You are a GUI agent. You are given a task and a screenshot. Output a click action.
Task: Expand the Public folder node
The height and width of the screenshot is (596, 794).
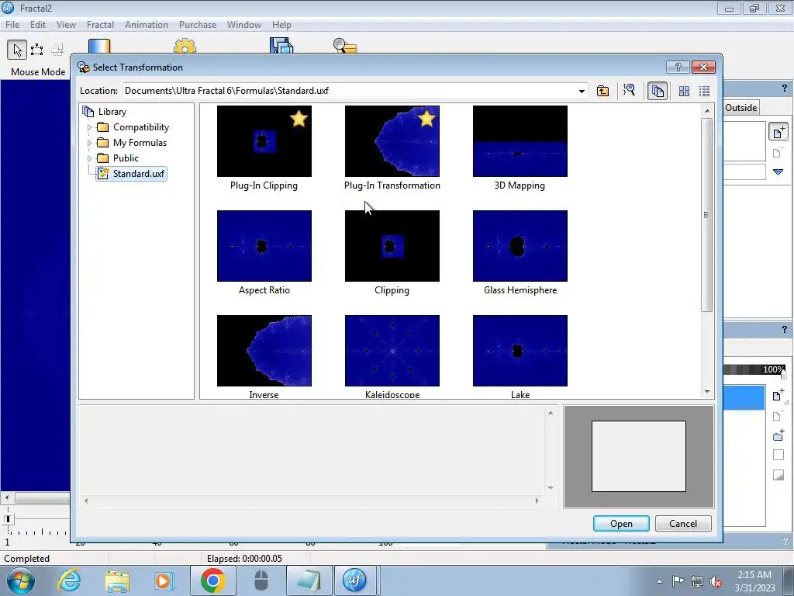click(x=90, y=158)
